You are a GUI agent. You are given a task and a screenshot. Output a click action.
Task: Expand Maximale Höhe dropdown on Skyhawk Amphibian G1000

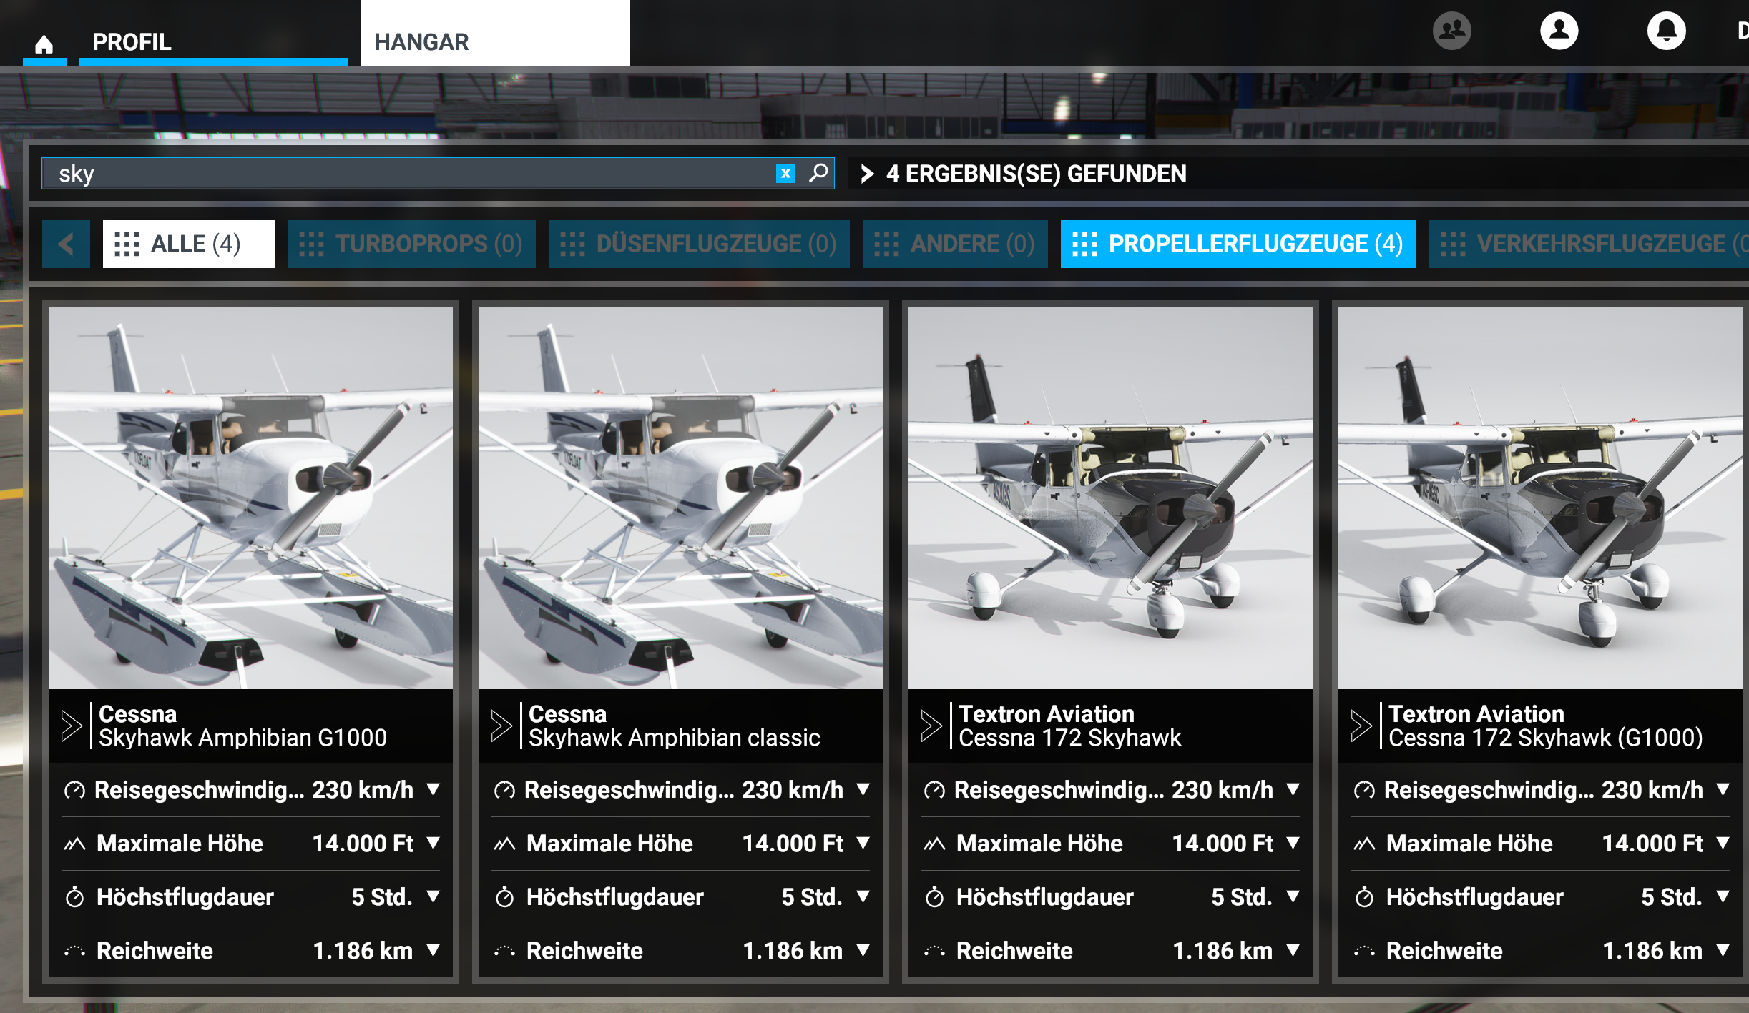click(x=433, y=843)
